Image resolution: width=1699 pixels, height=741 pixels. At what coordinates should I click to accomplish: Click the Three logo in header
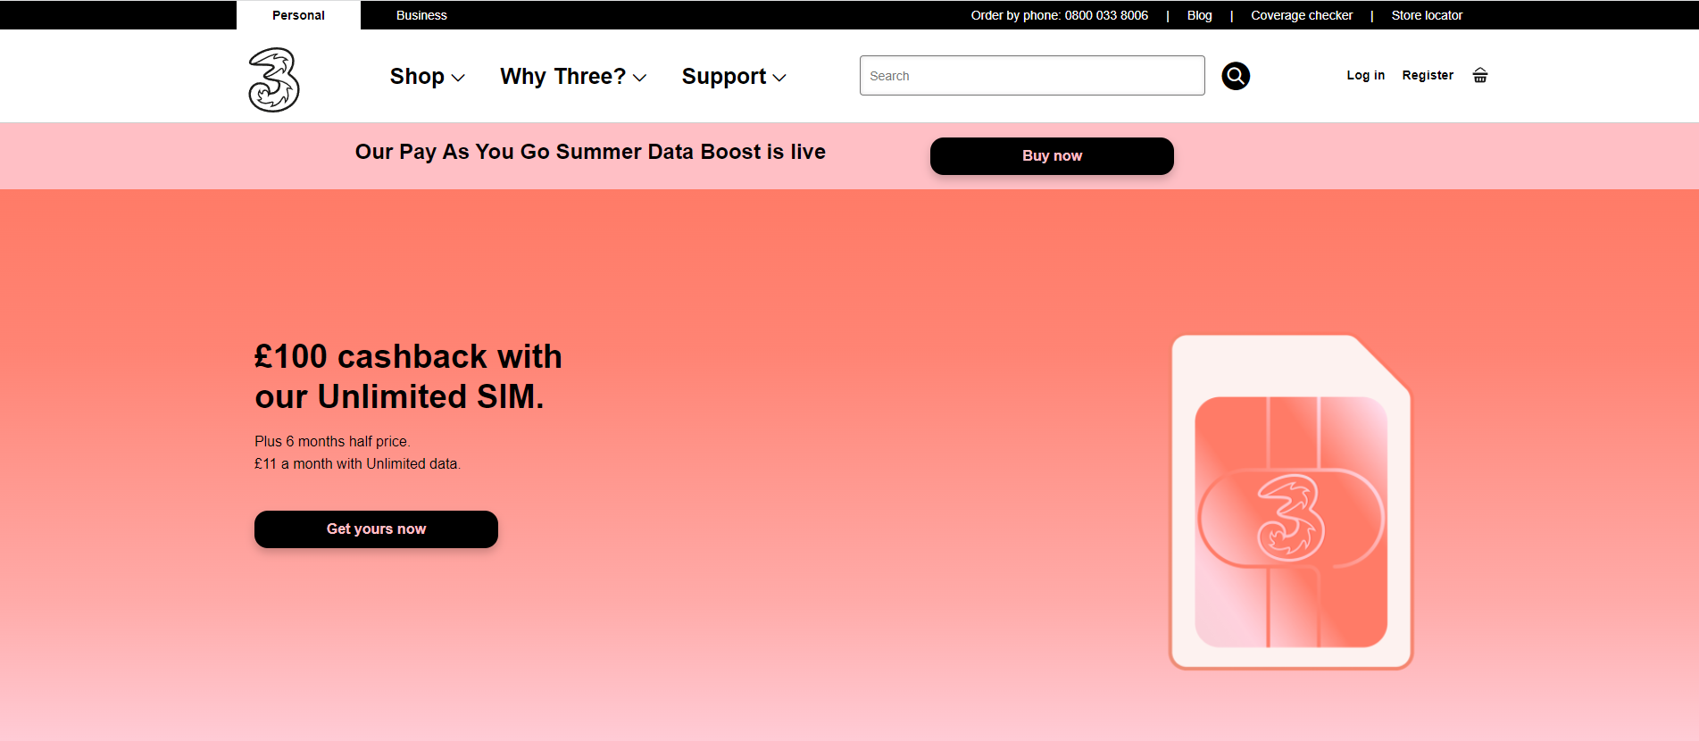click(x=274, y=79)
